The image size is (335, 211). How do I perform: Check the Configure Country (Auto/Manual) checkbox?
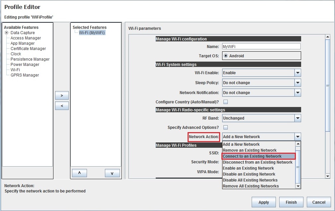coord(225,102)
